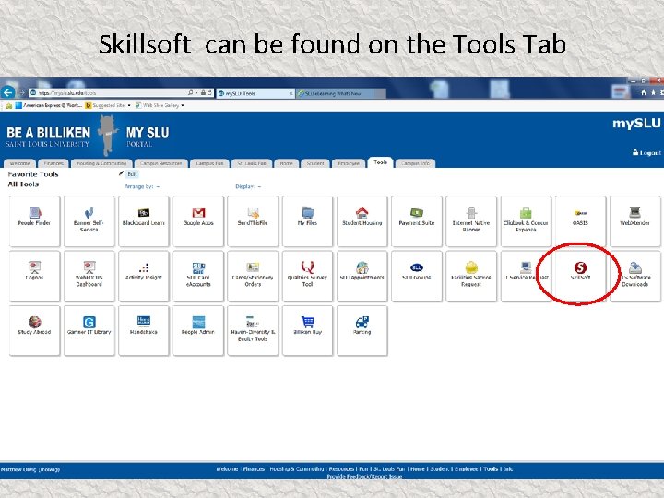This screenshot has height=498, width=664.
Task: Click the footer Employee link
Action: click(x=466, y=468)
